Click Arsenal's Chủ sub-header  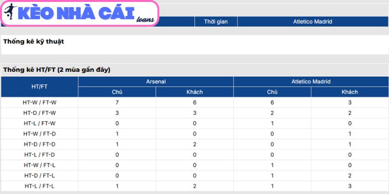pos(117,92)
